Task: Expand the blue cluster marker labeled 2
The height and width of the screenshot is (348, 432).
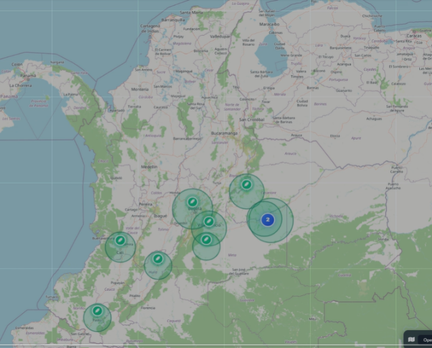Action: click(x=268, y=220)
